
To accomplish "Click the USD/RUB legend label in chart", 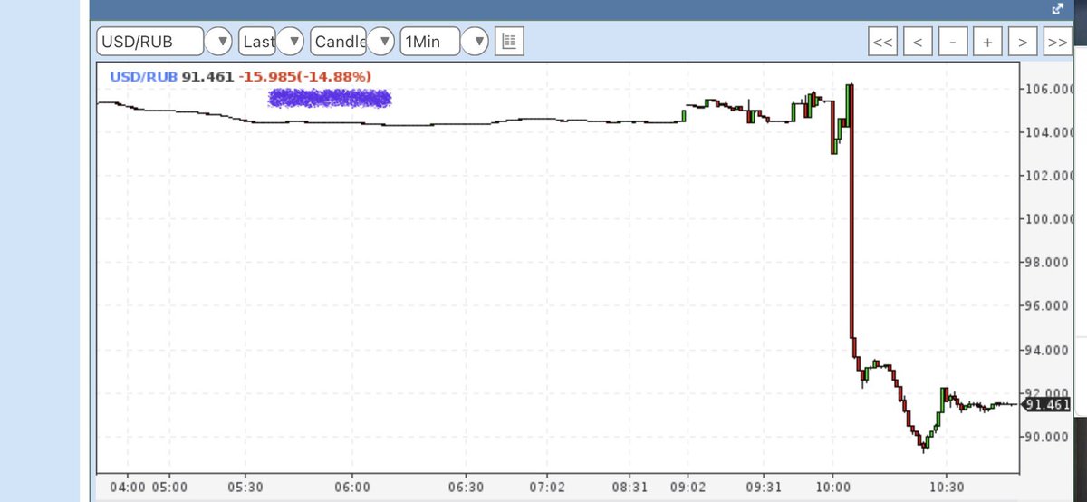I will (x=143, y=76).
